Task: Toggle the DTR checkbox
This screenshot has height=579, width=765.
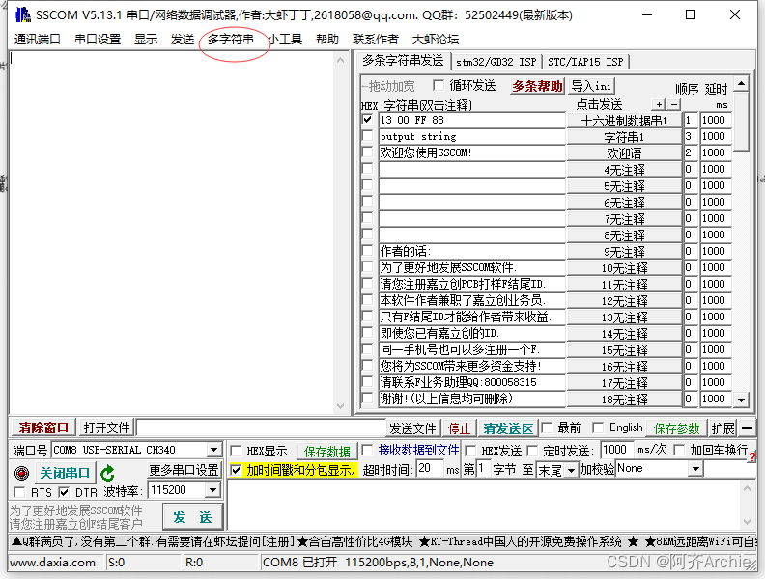Action: point(64,492)
